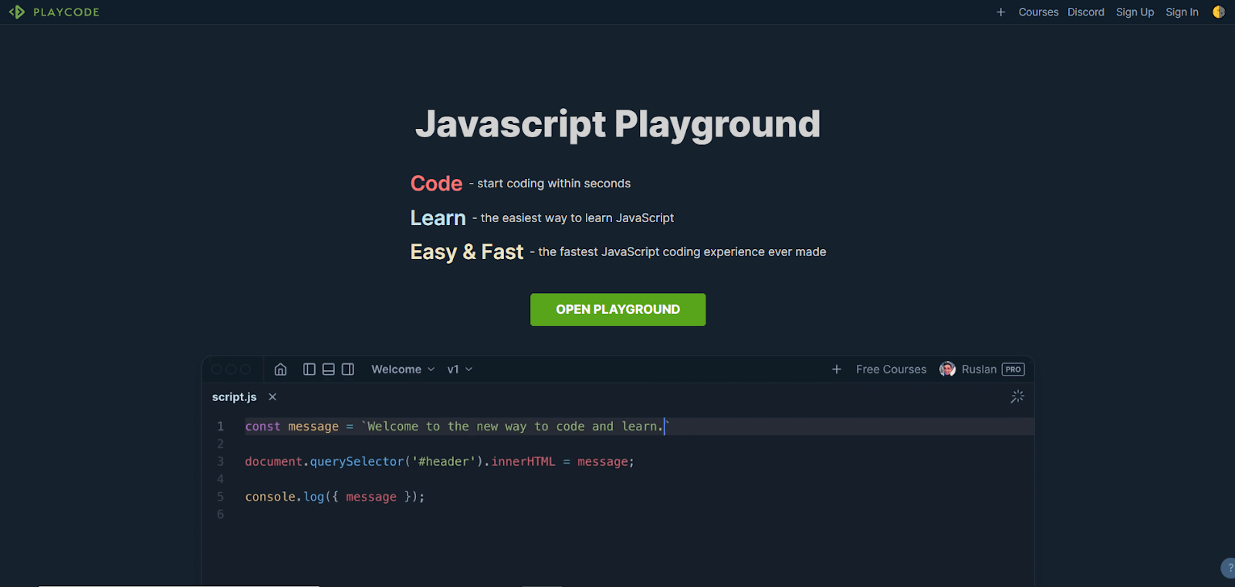Click the document.querySelector code line

click(x=439, y=461)
